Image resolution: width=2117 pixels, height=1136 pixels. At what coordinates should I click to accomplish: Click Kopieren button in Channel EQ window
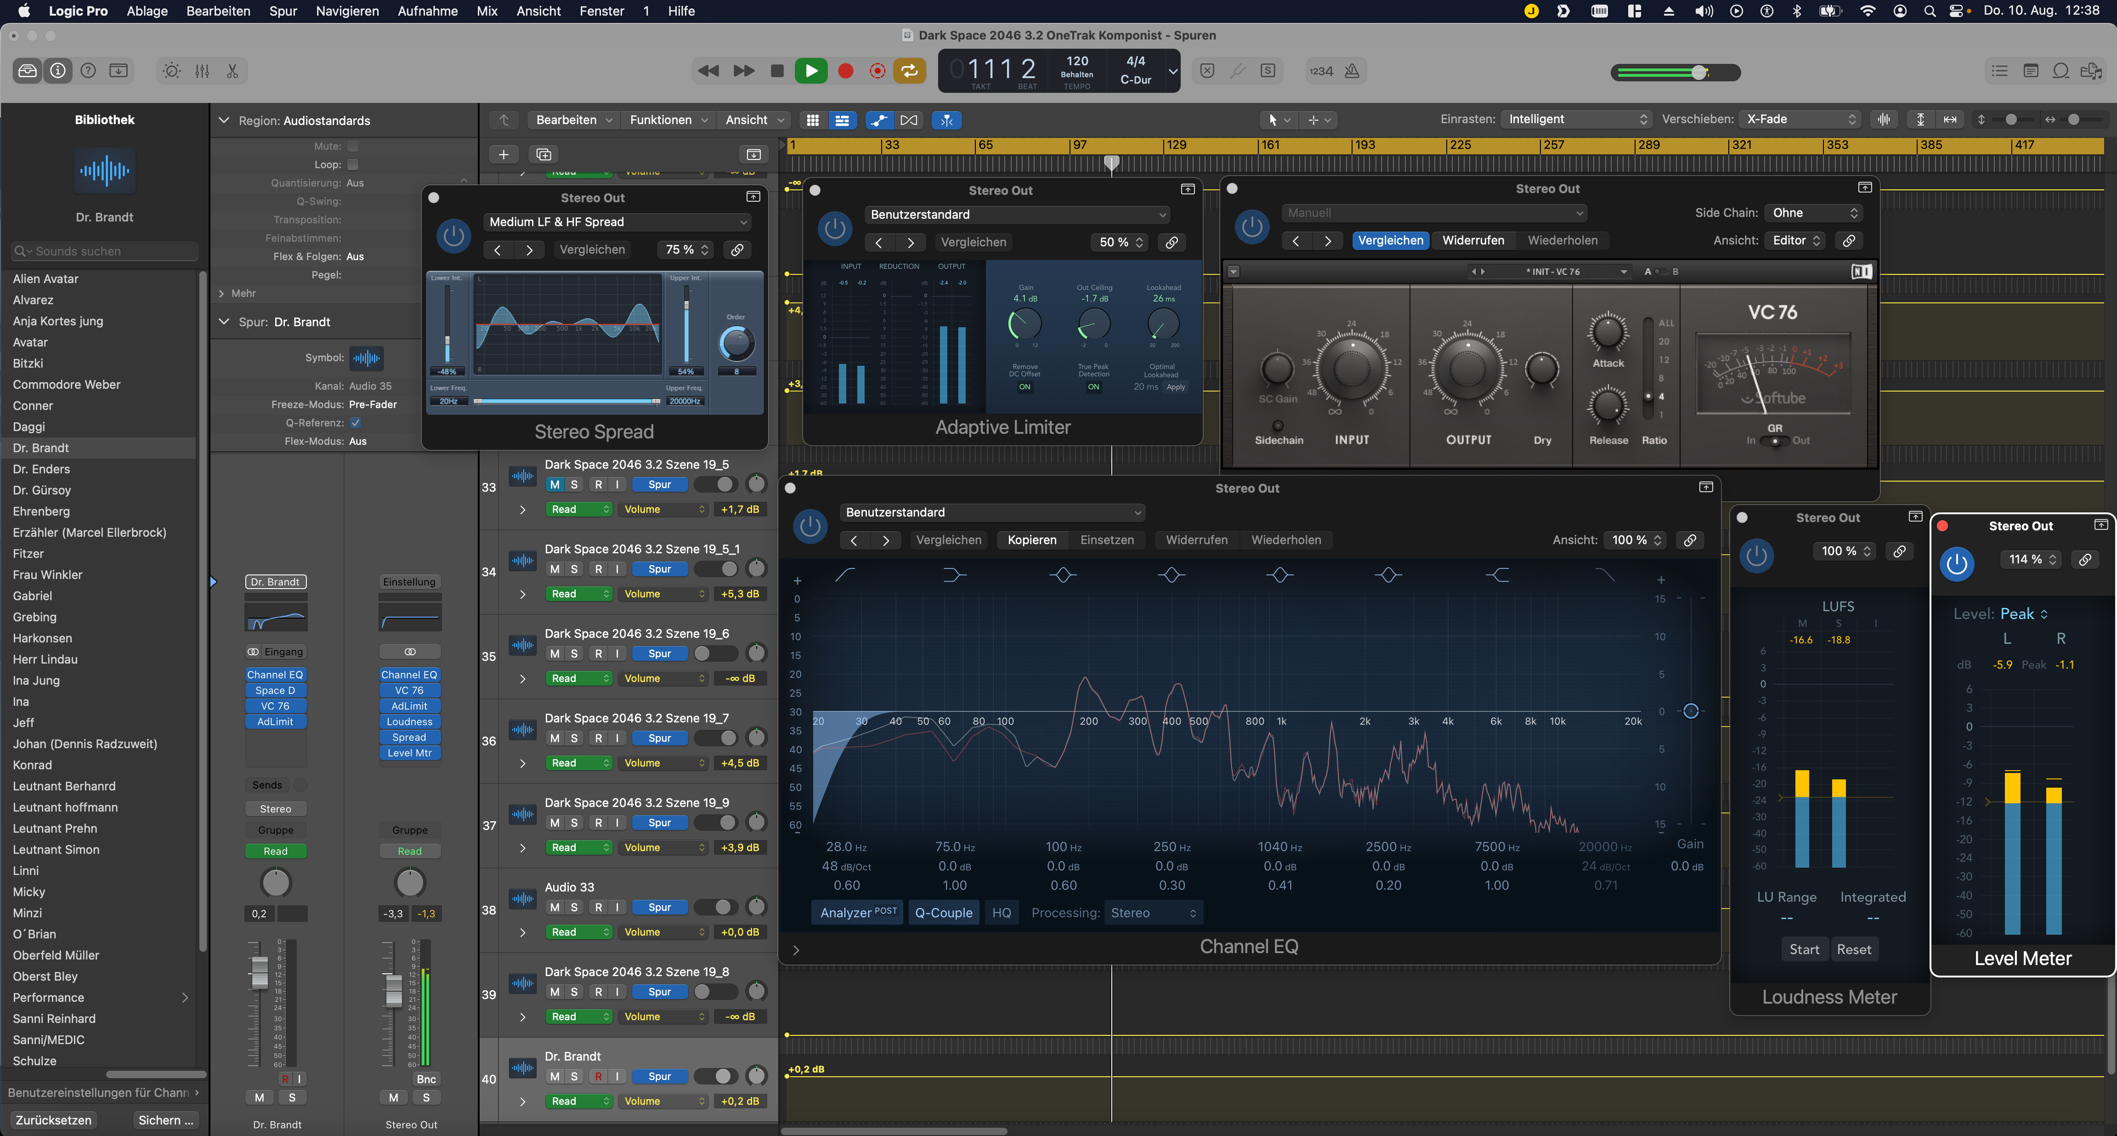1031,540
